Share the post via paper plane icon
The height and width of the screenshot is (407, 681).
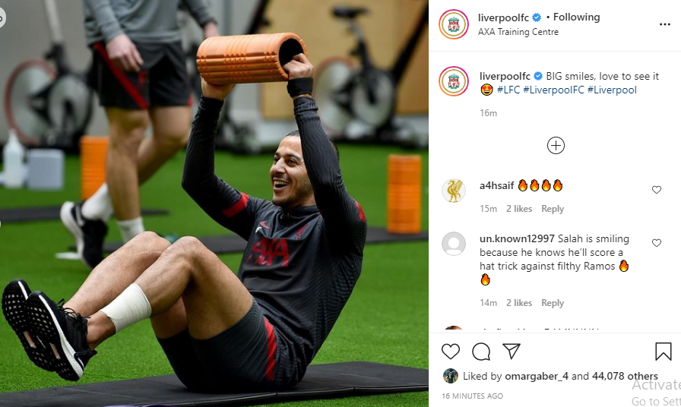512,351
